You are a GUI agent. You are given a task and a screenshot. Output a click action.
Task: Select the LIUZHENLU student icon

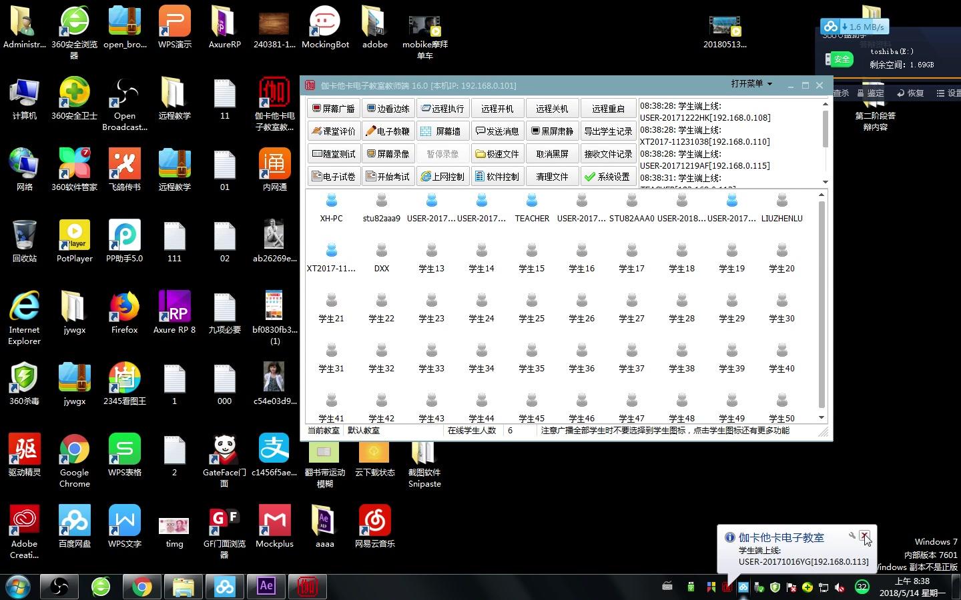pos(782,207)
